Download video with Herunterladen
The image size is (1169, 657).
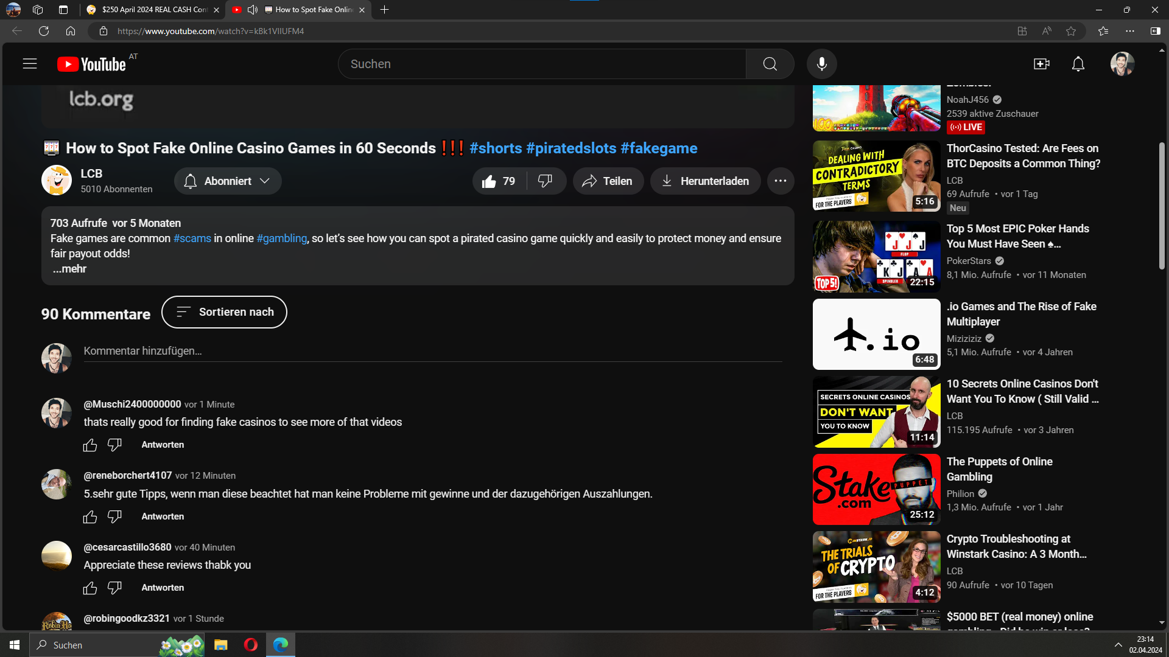(x=705, y=181)
